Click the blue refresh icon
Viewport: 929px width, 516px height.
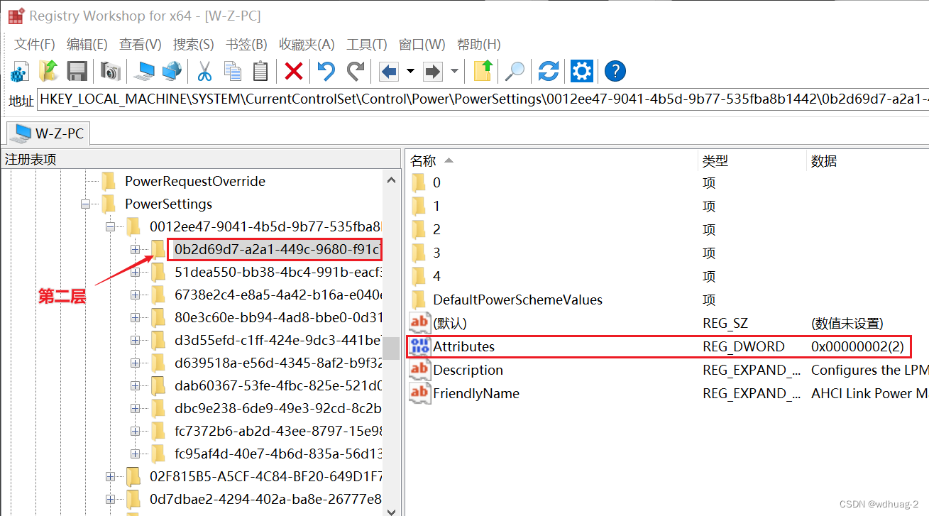549,71
